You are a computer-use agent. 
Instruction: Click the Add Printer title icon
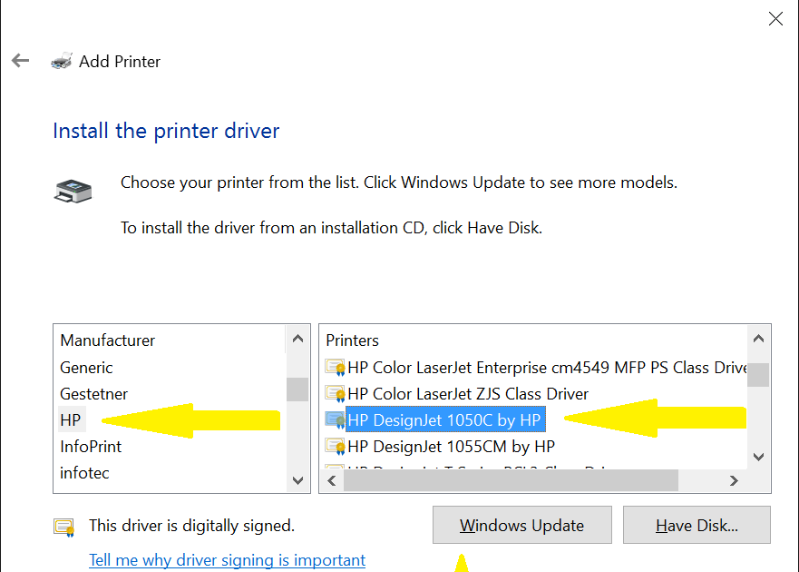pyautogui.click(x=62, y=61)
